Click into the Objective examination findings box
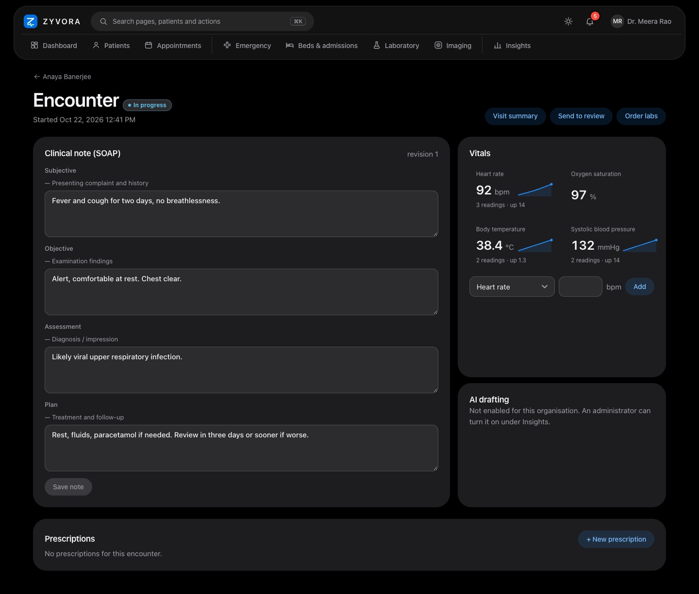 pos(241,292)
